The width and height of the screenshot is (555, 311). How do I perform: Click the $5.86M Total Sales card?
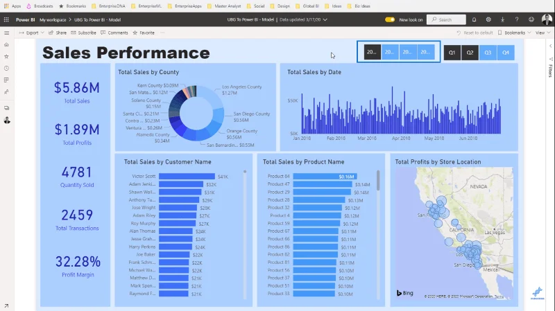[x=77, y=93]
